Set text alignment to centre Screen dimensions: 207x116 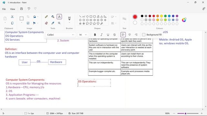coord(129,35)
